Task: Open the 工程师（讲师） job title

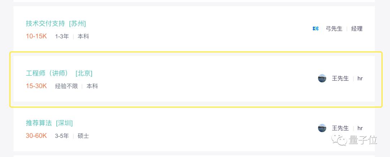Action: (x=47, y=73)
